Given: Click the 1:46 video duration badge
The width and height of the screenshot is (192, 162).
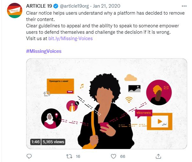Looking at the screenshot, I should pos(35,142).
